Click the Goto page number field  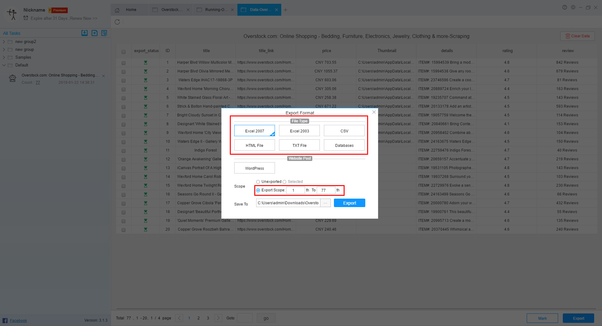tap(245, 318)
